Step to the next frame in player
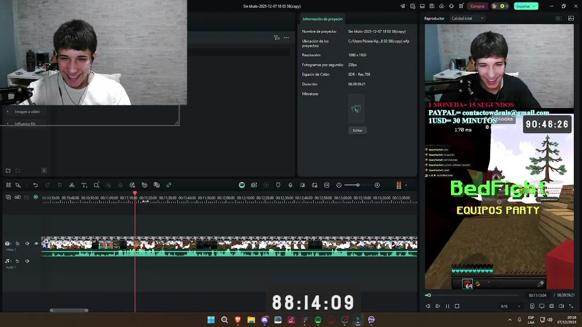The width and height of the screenshot is (582, 327). coord(437,307)
